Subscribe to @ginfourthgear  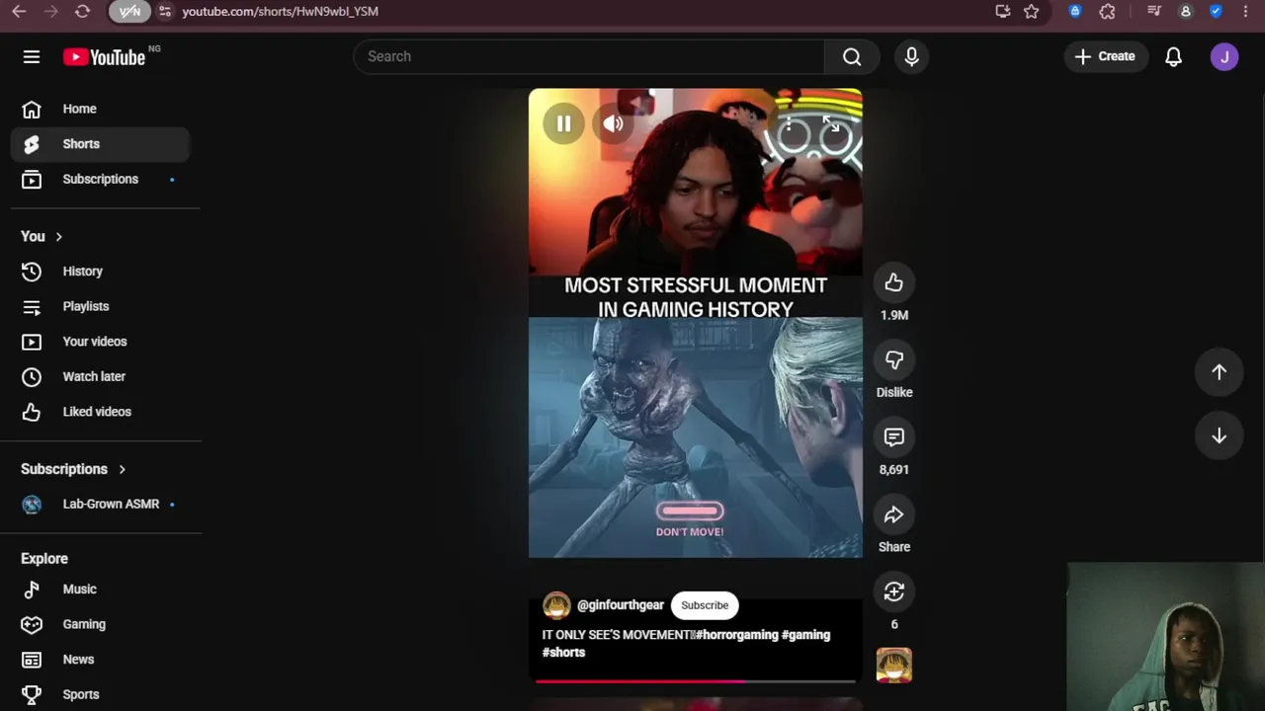click(x=705, y=605)
